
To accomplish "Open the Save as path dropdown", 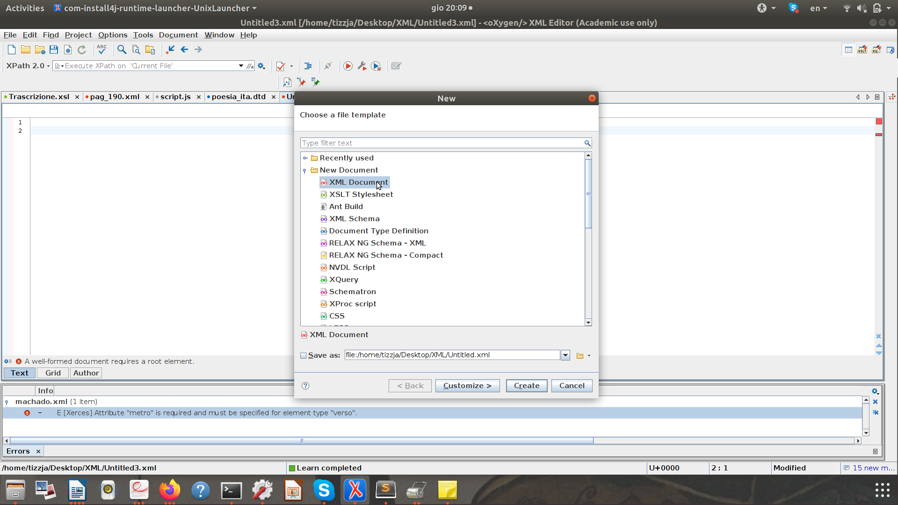I will click(x=565, y=355).
